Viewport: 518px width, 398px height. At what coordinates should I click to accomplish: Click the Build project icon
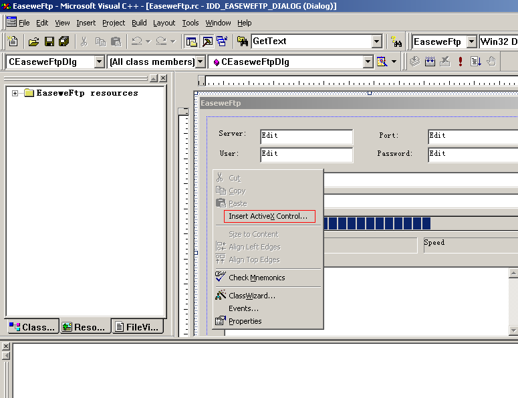tap(430, 62)
